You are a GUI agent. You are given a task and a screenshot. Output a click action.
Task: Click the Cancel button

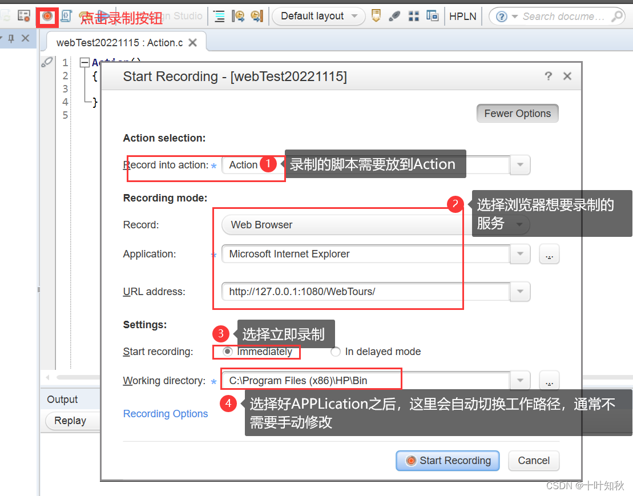(533, 461)
